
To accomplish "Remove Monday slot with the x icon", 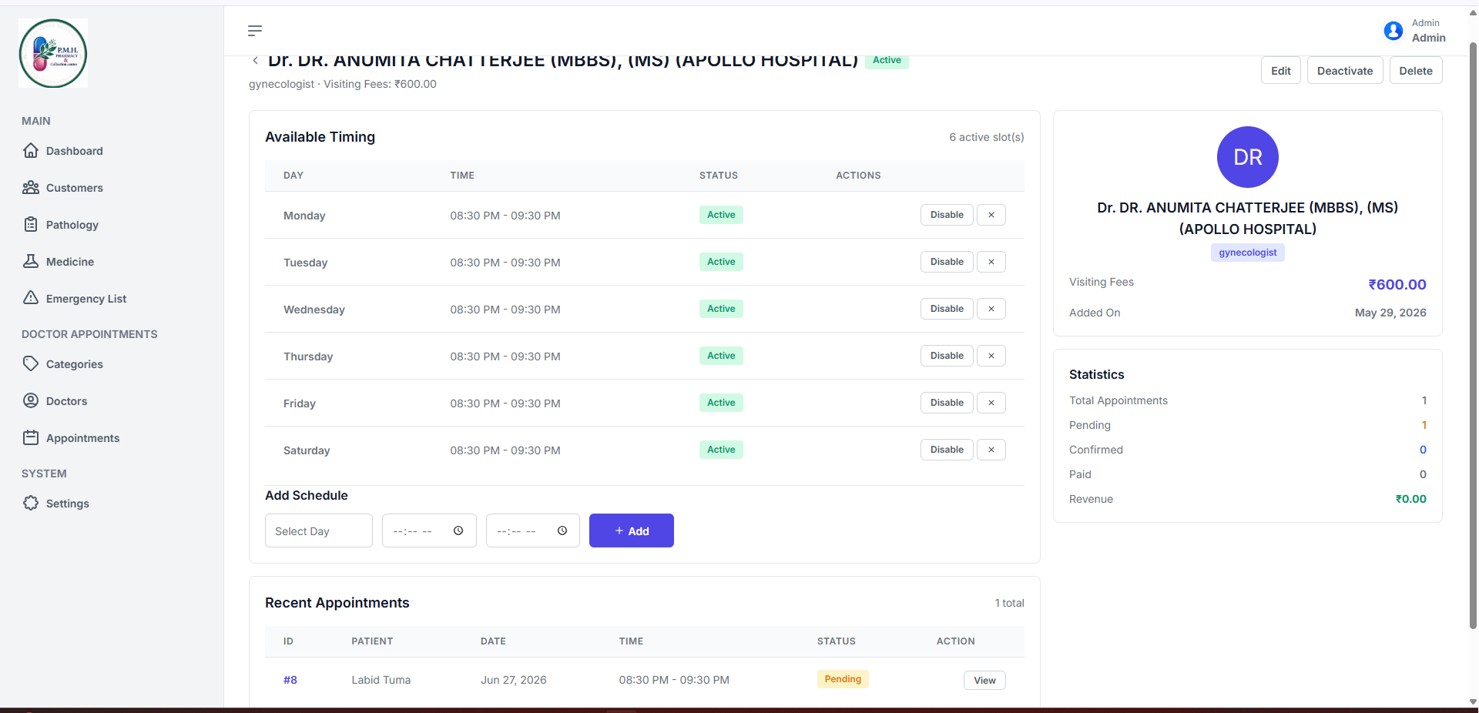I will tap(991, 215).
